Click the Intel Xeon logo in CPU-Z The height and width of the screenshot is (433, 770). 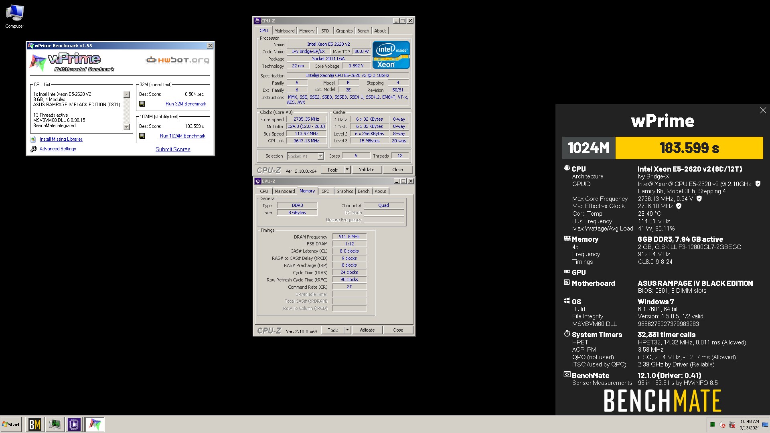[x=391, y=55]
